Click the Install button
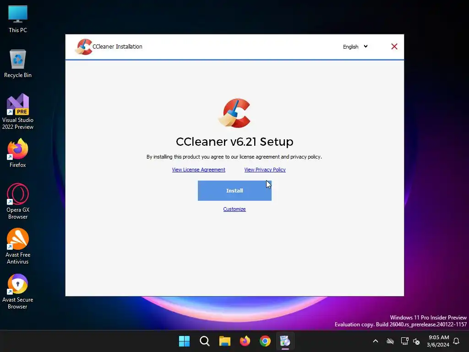Screen dimensions: 469x352 click(234, 191)
